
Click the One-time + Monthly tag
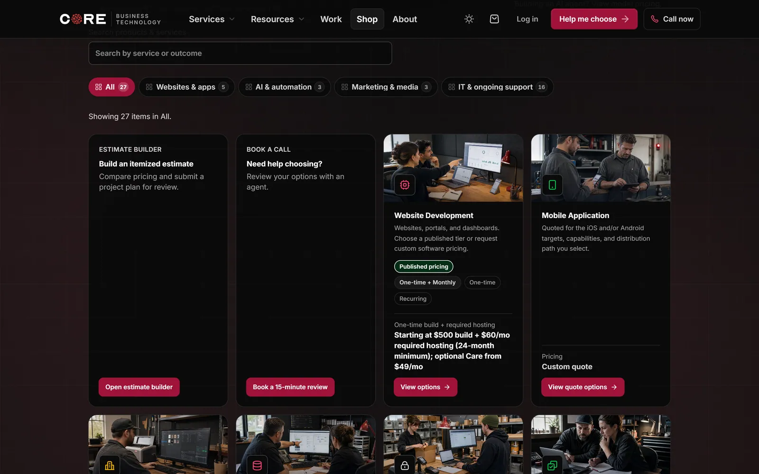pos(427,283)
